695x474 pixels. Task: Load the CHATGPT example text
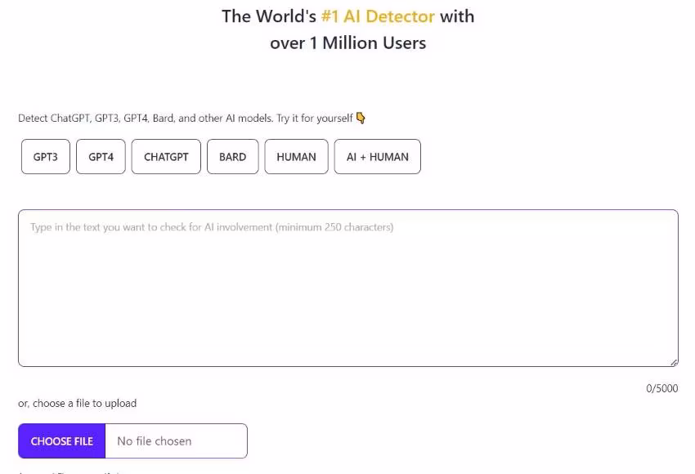[x=166, y=157]
